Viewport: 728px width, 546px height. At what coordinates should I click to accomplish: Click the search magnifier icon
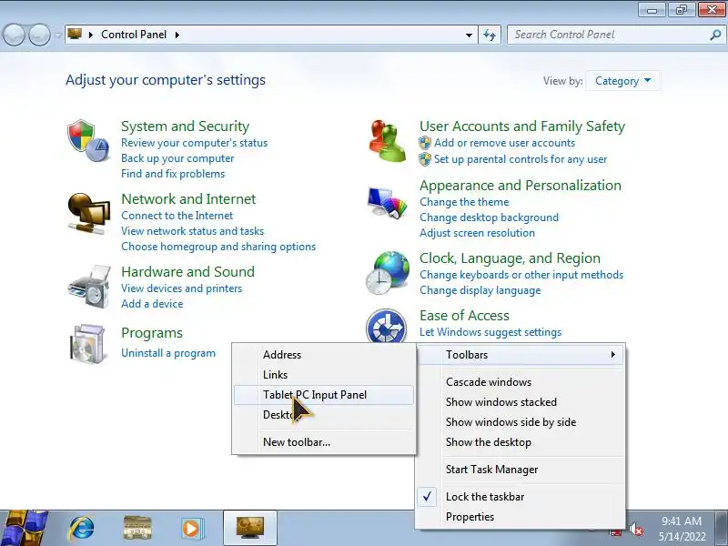(x=715, y=35)
